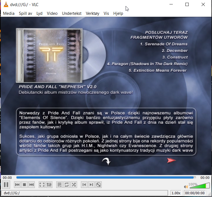Play track 5. Extinction Means Forever
212x197 pixels.
157,70
